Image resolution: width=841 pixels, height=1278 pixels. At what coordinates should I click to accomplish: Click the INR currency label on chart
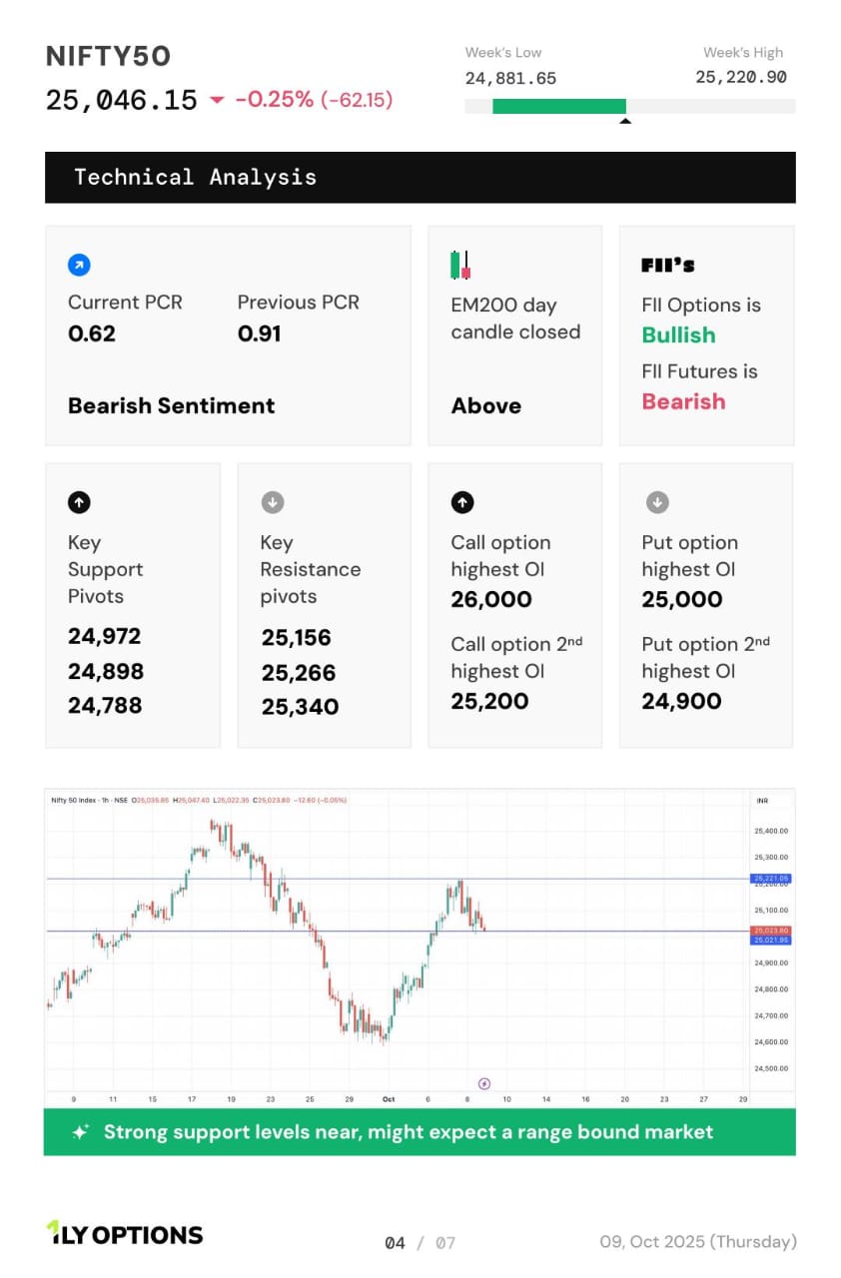click(x=762, y=801)
